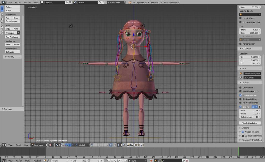Screen dimensions: 265x162
Task: Open the Cycles Render engine dropdown
Action: [116, 2]
